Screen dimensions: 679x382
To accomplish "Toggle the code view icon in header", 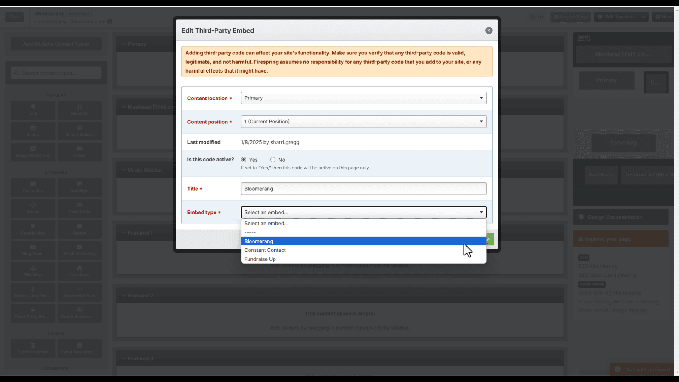I will [x=541, y=17].
